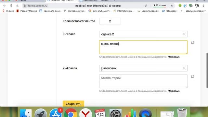
Task: Open the Яндекс bookmark
Action: coord(8,11)
